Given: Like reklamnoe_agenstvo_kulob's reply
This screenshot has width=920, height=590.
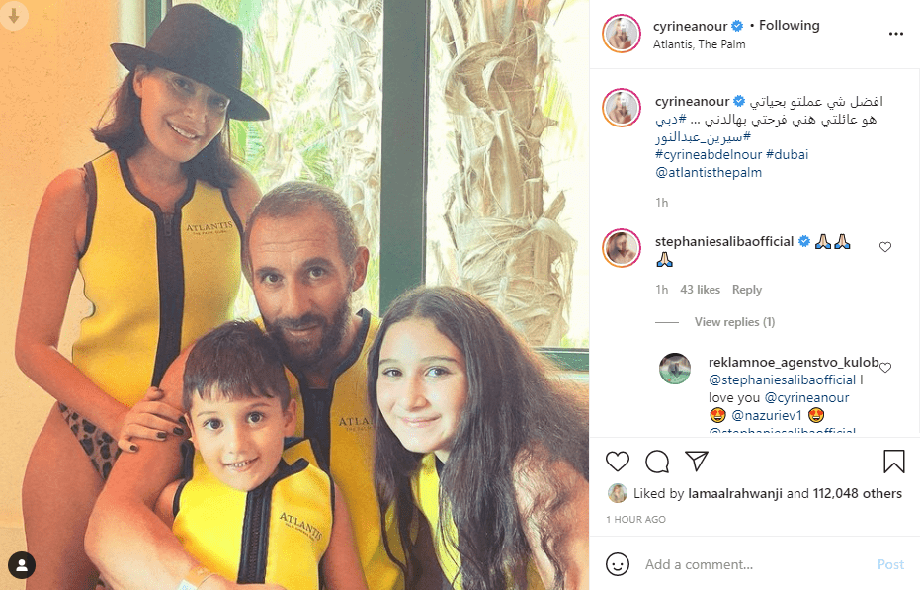Looking at the screenshot, I should click(x=884, y=368).
